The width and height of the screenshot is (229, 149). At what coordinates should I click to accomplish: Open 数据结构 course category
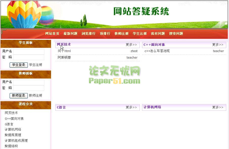[11, 146]
